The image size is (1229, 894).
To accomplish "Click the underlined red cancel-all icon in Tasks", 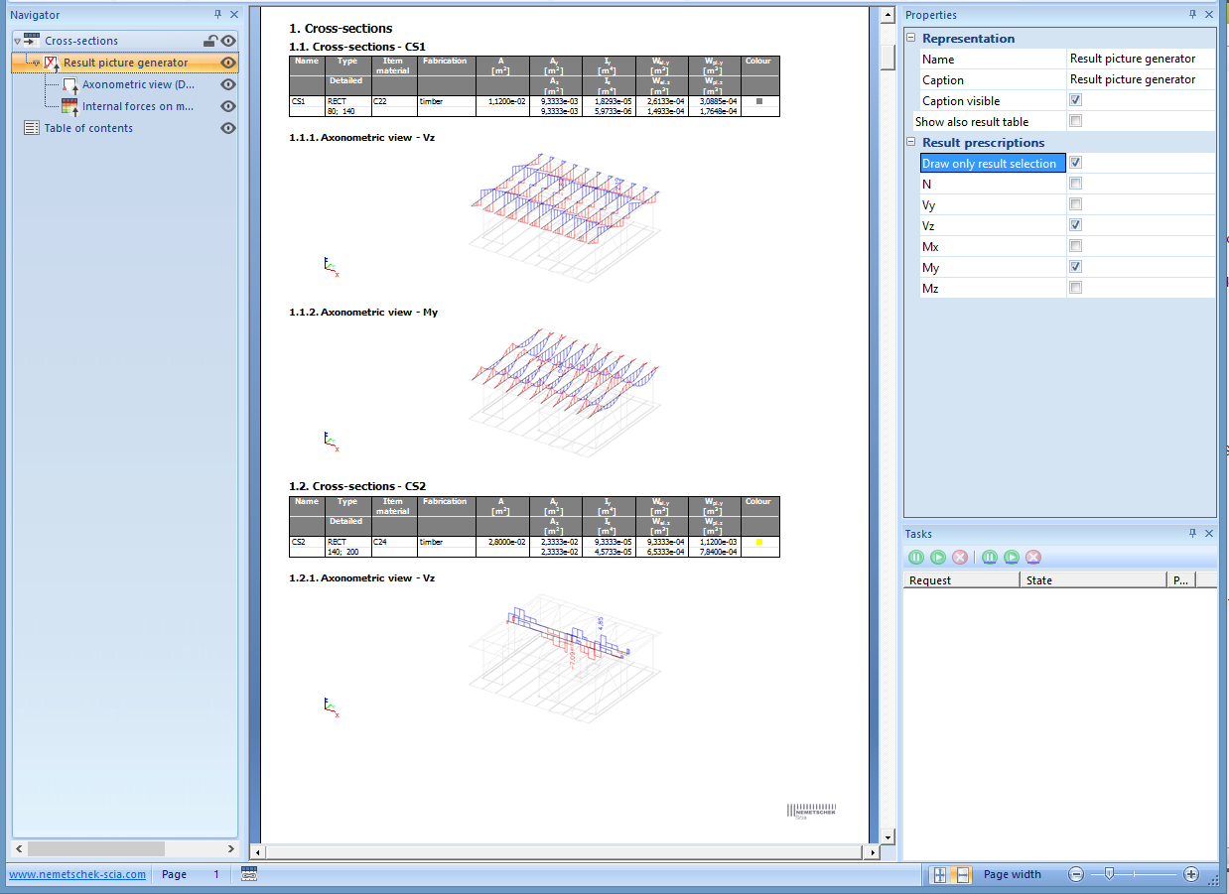I will click(1032, 558).
